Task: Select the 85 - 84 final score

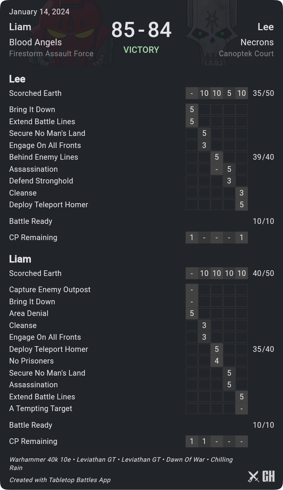Action: coord(141,30)
